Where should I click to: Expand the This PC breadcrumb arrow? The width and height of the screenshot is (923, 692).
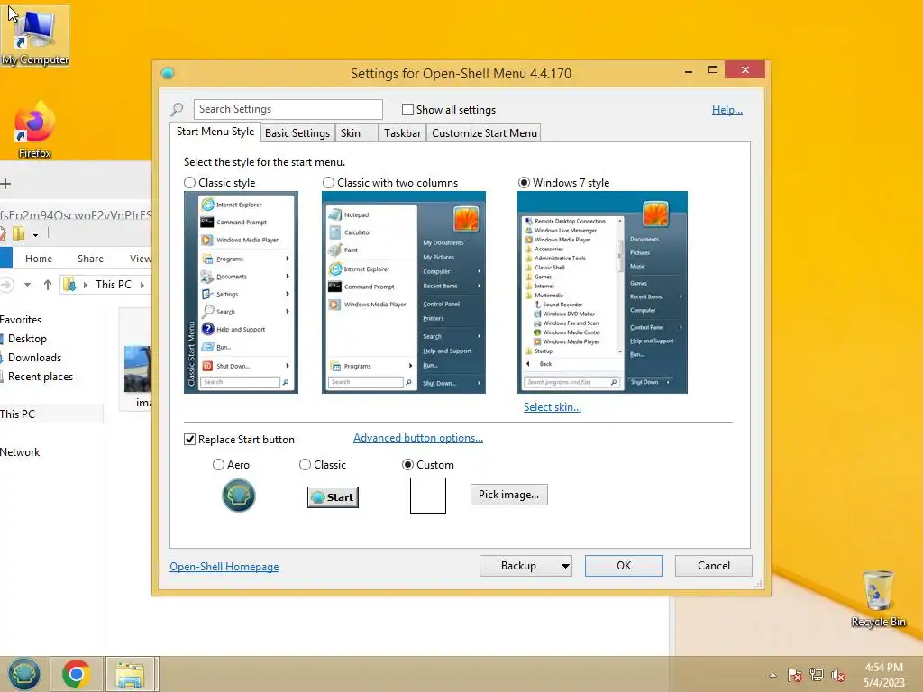pyautogui.click(x=142, y=285)
